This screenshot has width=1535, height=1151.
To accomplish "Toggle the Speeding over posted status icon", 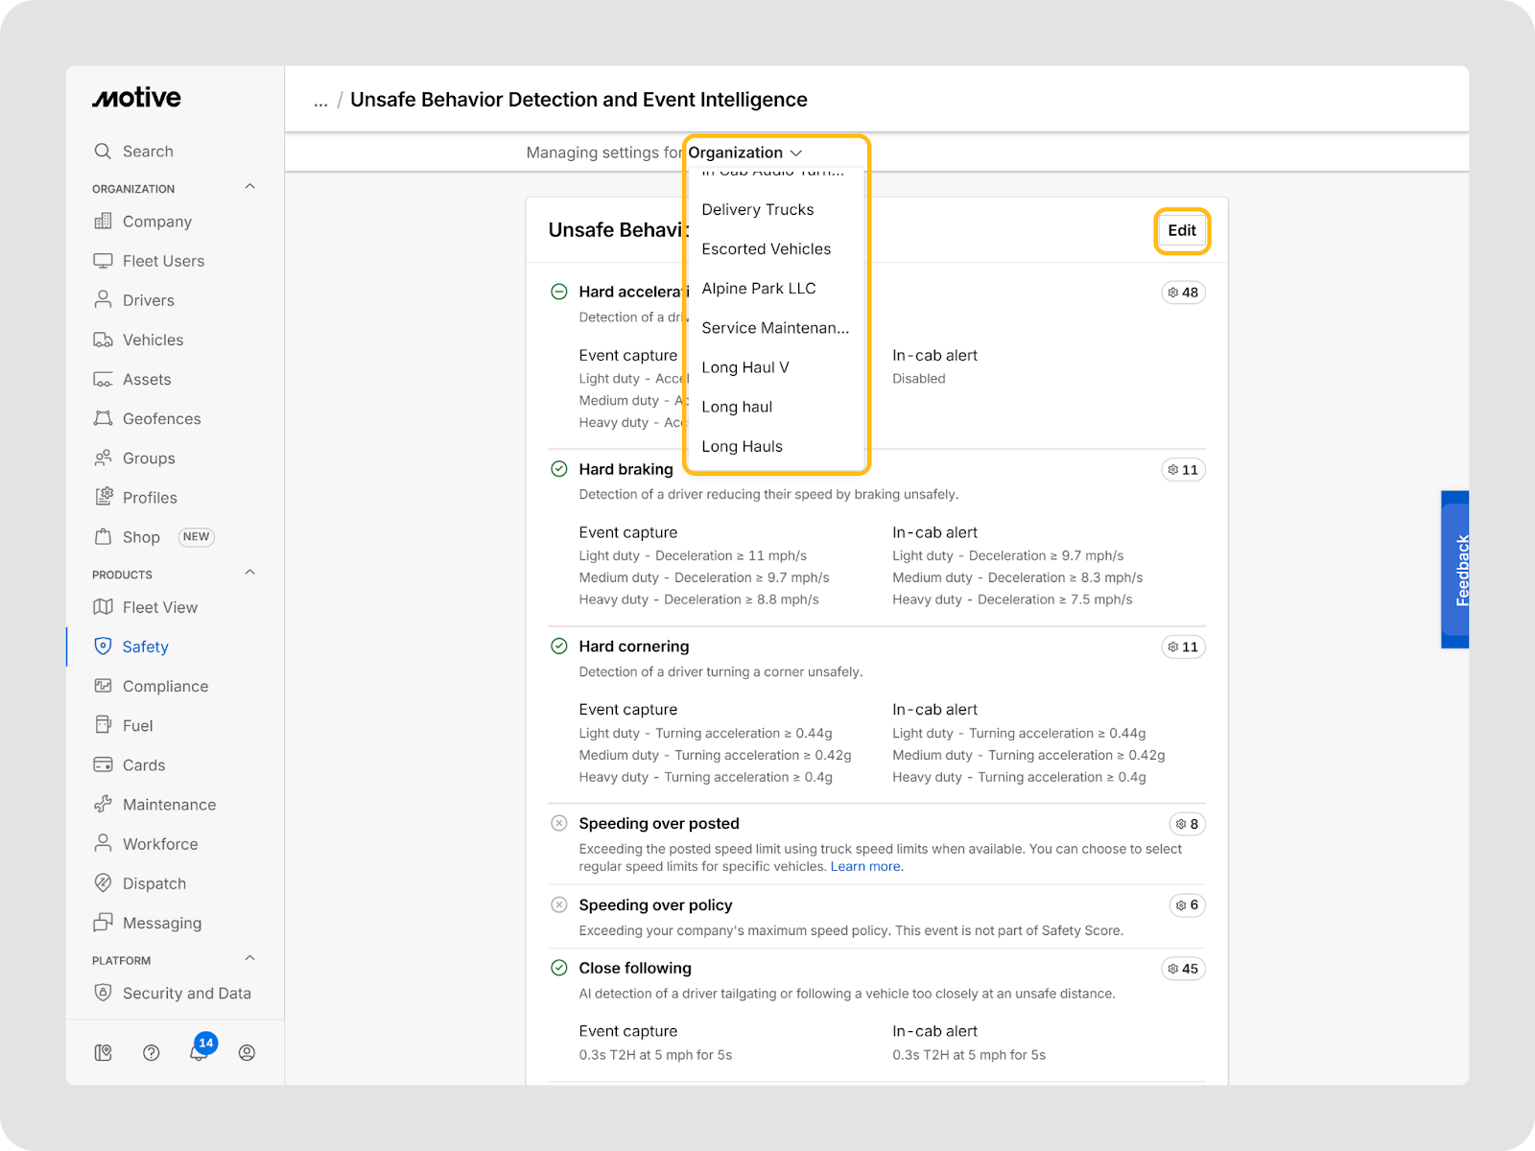I will point(559,823).
